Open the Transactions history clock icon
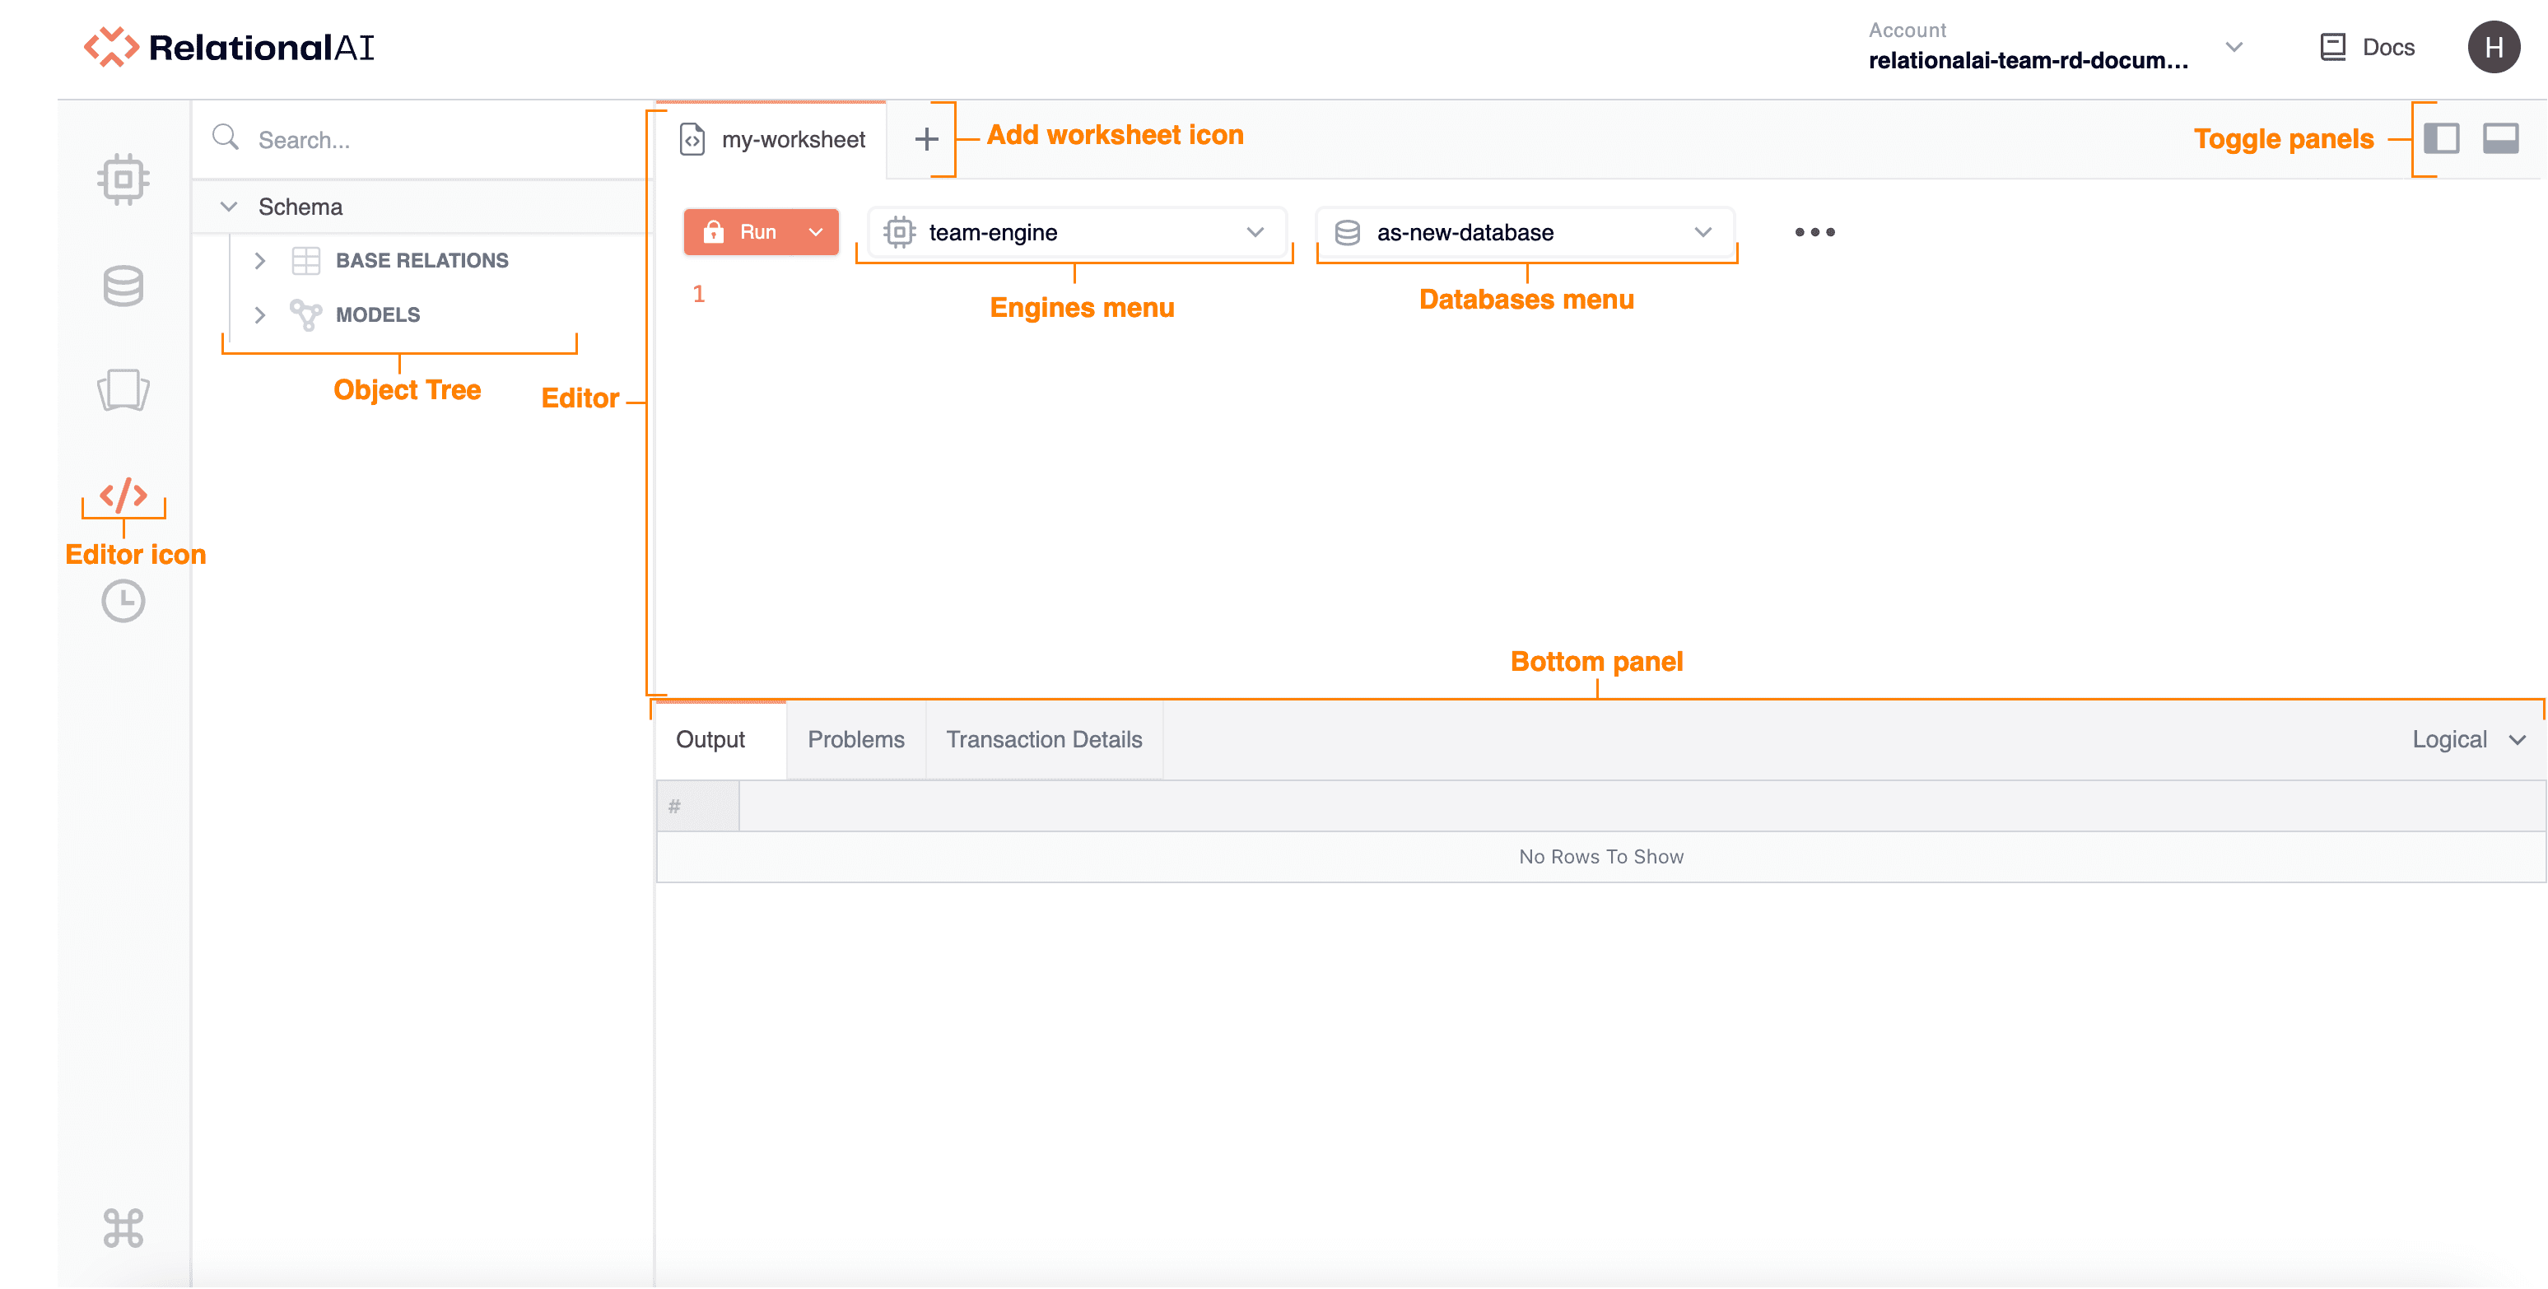Image resolution: width=2548 pixels, height=1289 pixels. 123,601
